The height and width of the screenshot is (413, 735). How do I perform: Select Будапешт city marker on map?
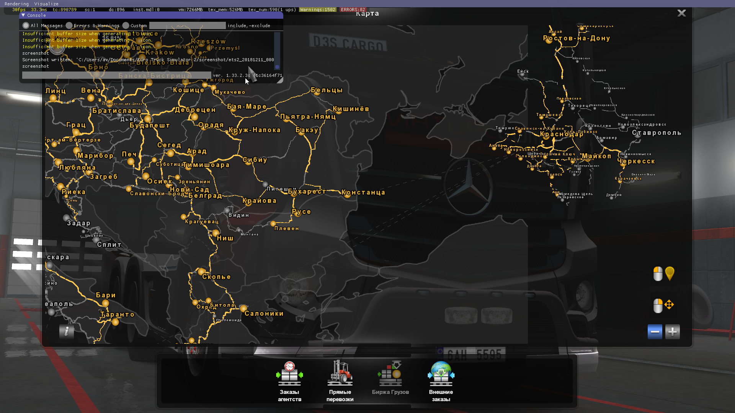pos(148,119)
